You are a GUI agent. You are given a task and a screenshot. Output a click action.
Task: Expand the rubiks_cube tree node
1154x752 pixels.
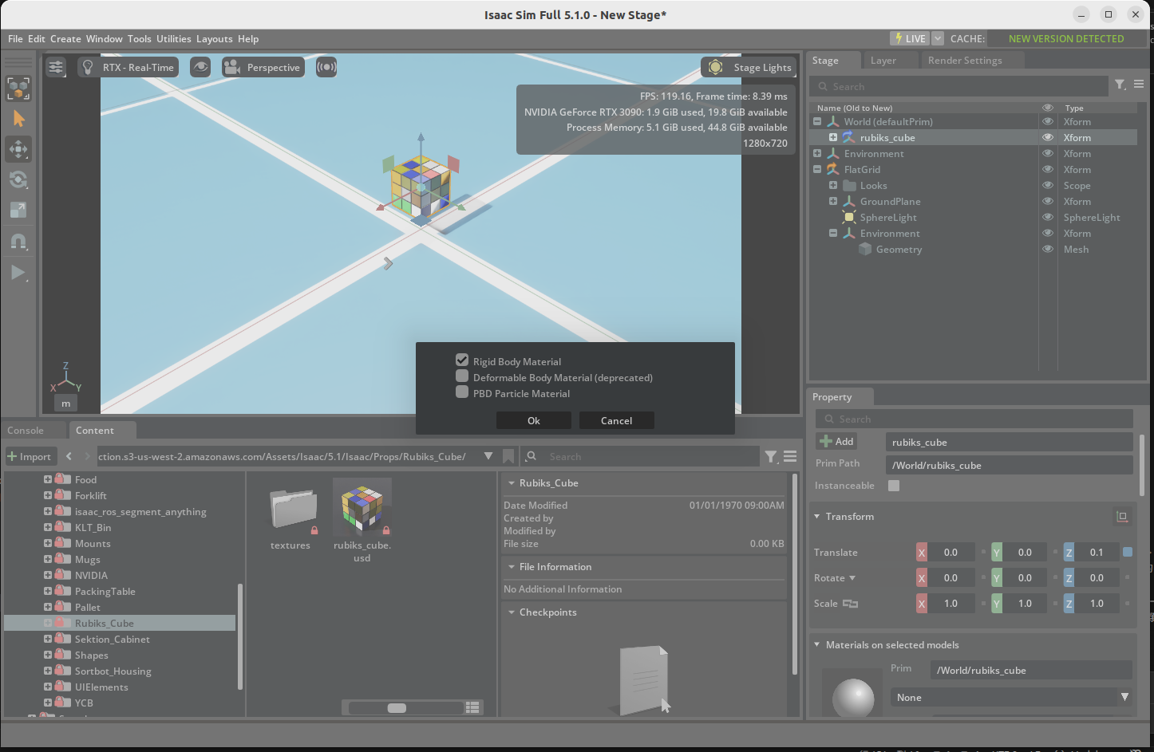(x=833, y=138)
